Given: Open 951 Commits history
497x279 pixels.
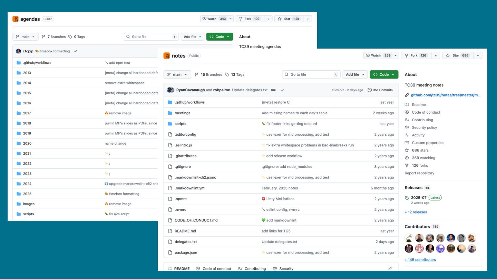Looking at the screenshot, I should (x=380, y=90).
